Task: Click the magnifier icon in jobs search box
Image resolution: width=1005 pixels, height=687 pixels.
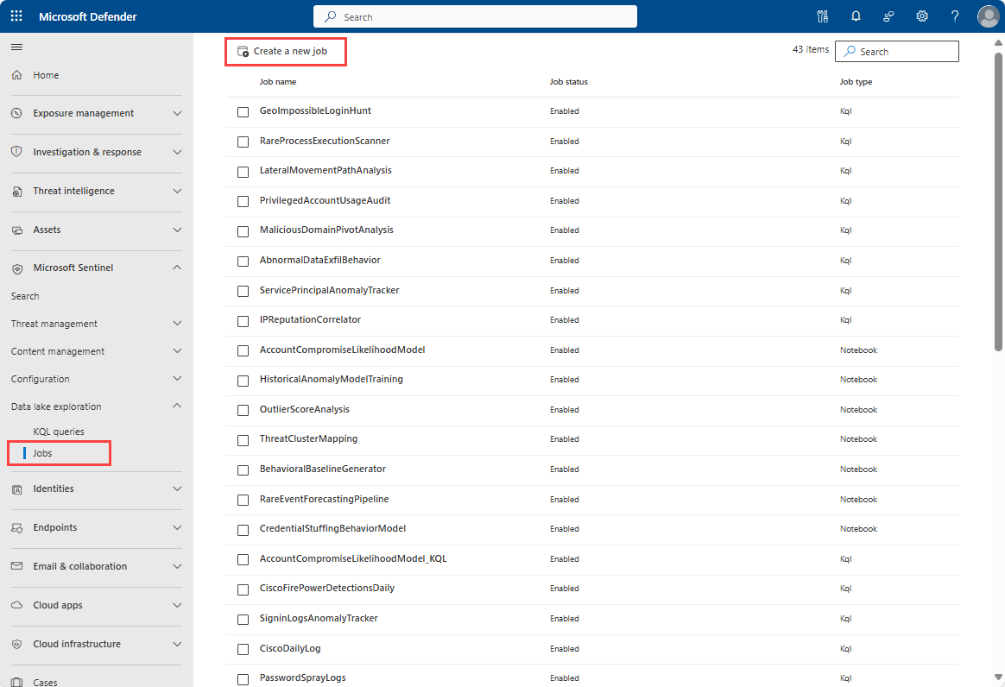Action: point(850,51)
